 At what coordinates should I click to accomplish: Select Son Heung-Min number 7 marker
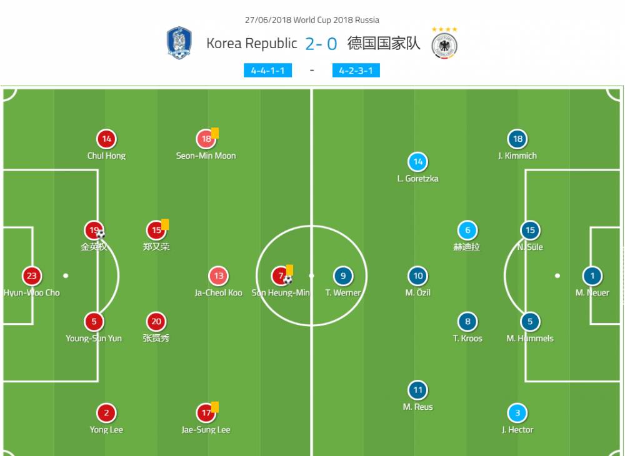click(x=281, y=275)
